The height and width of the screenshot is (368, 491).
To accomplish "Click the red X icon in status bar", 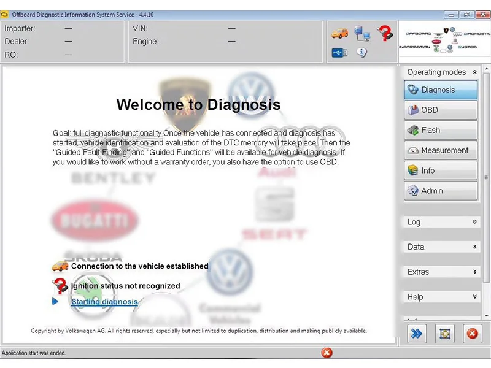I will pyautogui.click(x=327, y=353).
